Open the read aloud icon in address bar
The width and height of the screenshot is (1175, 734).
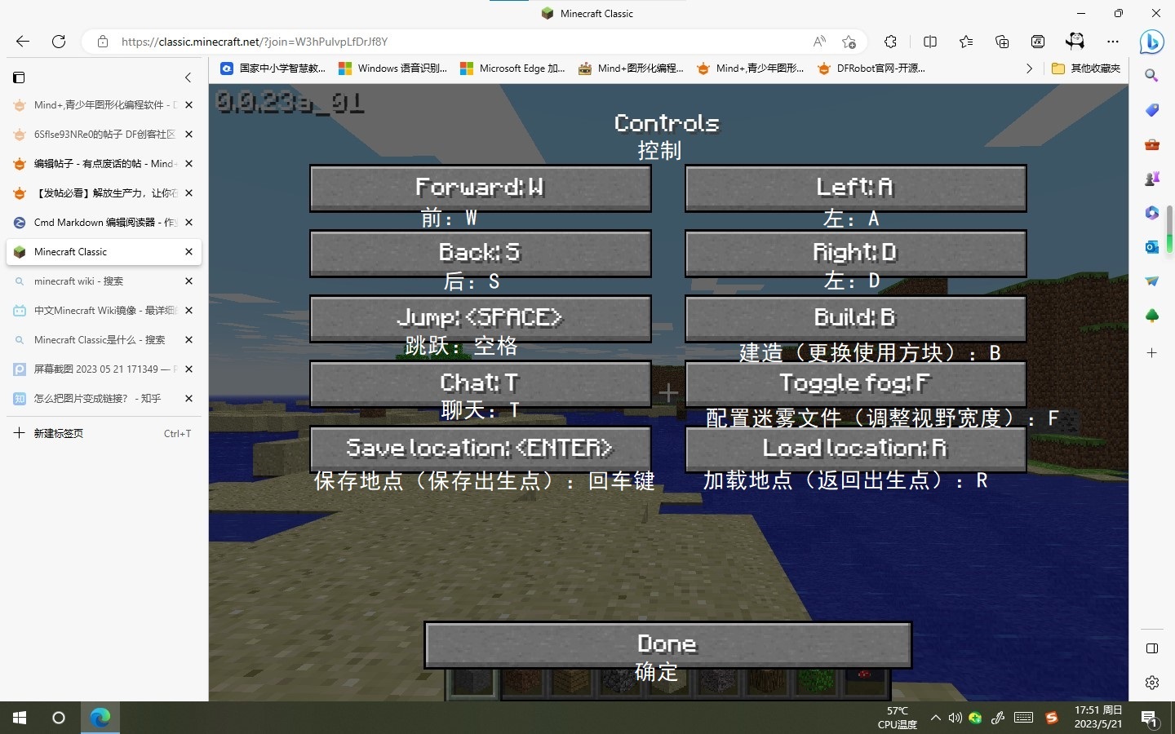[x=819, y=42]
